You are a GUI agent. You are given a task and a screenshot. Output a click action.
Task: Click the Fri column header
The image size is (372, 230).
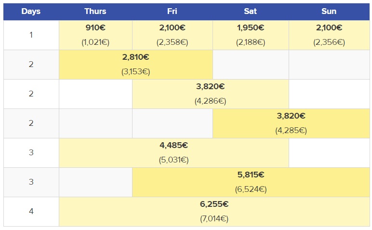coord(172,12)
